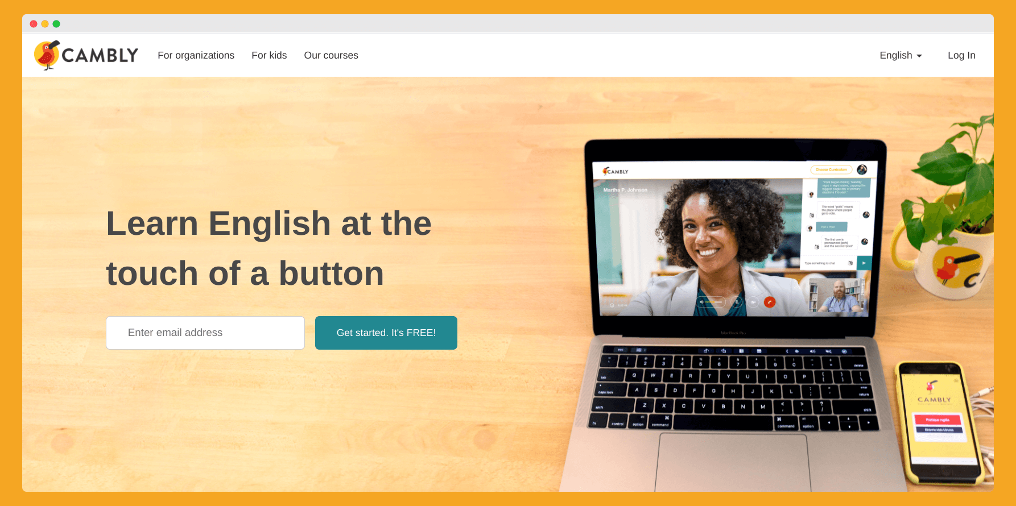1016x506 pixels.
Task: Click the teal send arrow in chat
Action: point(864,263)
